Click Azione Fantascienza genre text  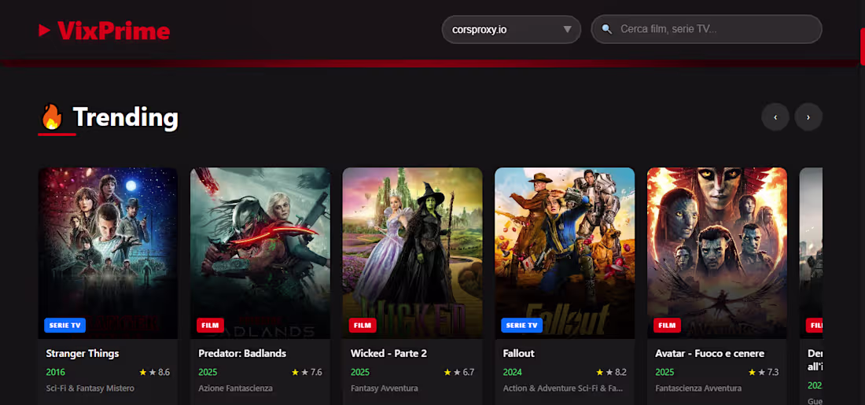coord(236,388)
